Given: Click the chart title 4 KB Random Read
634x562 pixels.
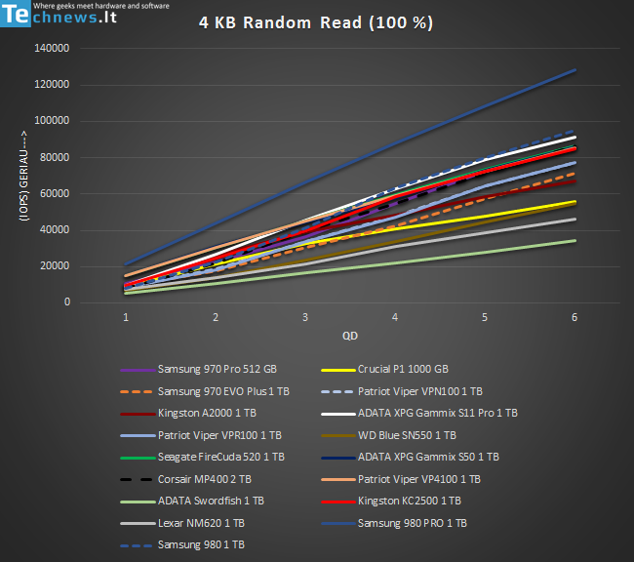Looking at the screenshot, I should 316,22.
